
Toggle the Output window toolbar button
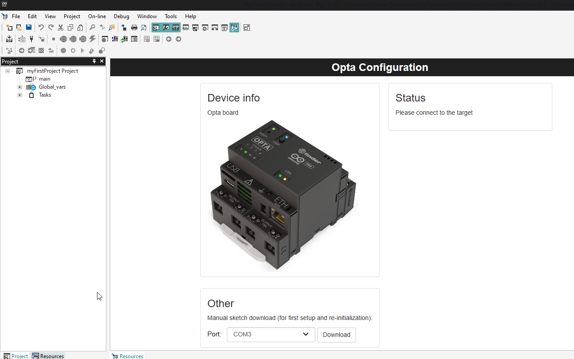tap(166, 27)
